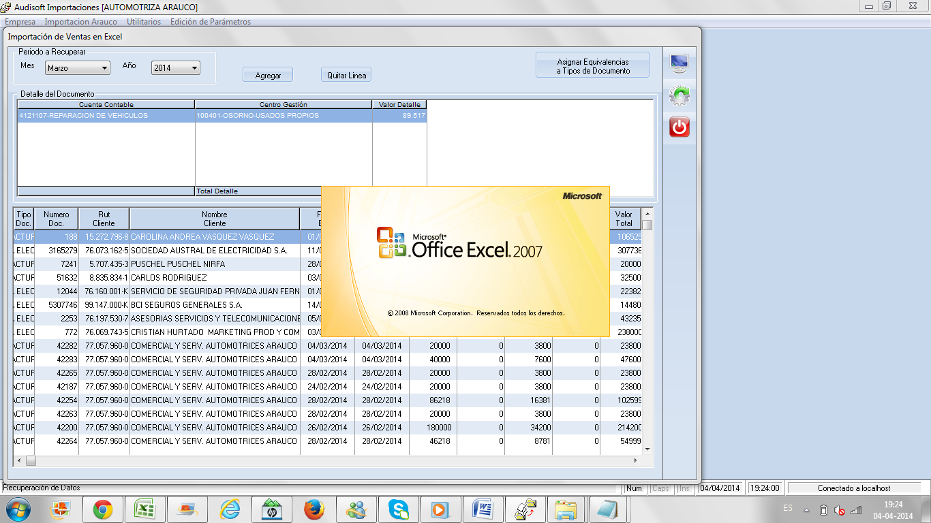Open the Utilitarios menu
This screenshot has height=523, width=931.
144,22
